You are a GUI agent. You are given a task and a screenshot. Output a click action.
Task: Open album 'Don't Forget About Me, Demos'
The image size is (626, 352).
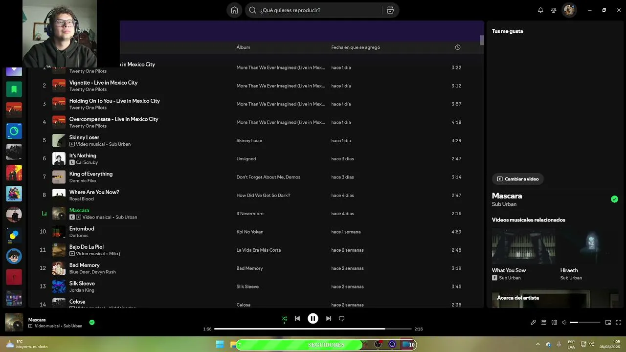[268, 177]
